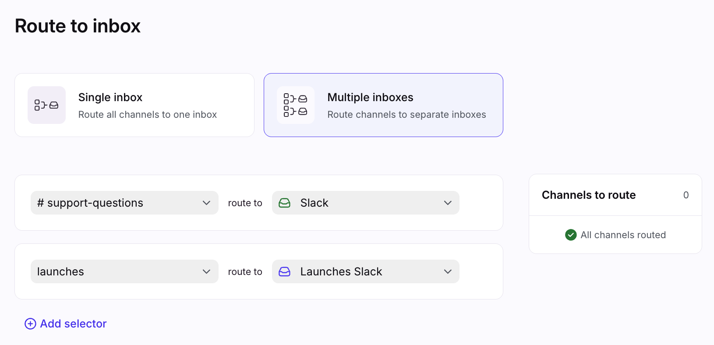Click chevron arrow on Launches Slack selector
The width and height of the screenshot is (714, 345).
click(448, 271)
